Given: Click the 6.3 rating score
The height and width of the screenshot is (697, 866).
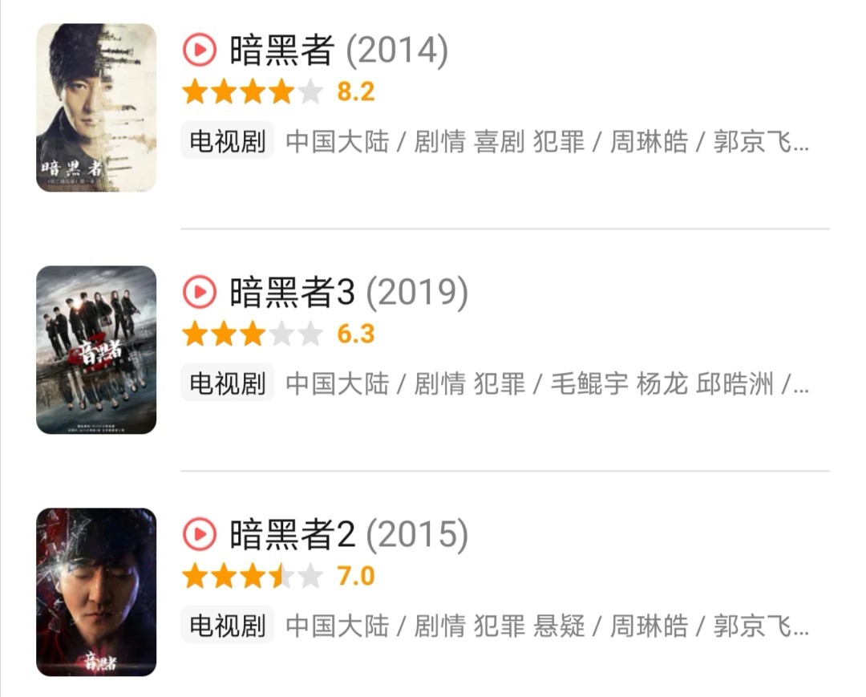Looking at the screenshot, I should pos(355,334).
